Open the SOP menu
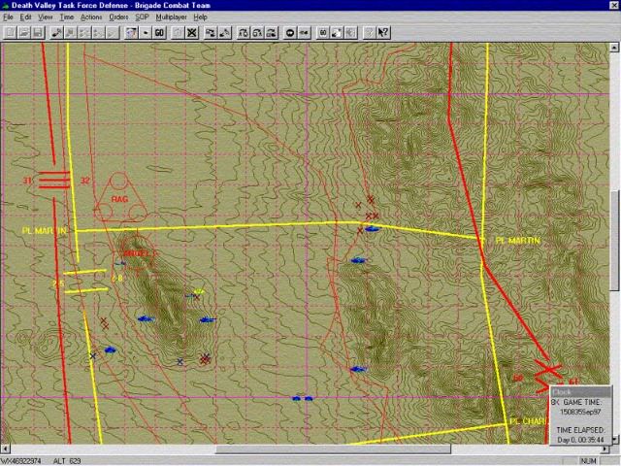Screen dimensions: 621x466 142,17
